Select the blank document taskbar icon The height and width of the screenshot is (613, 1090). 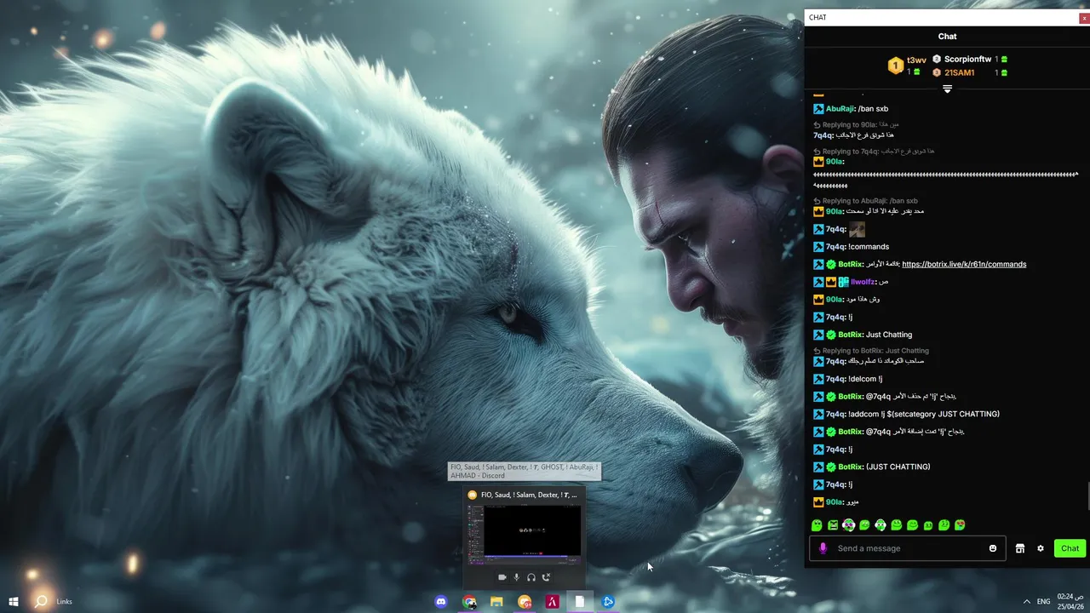[x=580, y=601]
